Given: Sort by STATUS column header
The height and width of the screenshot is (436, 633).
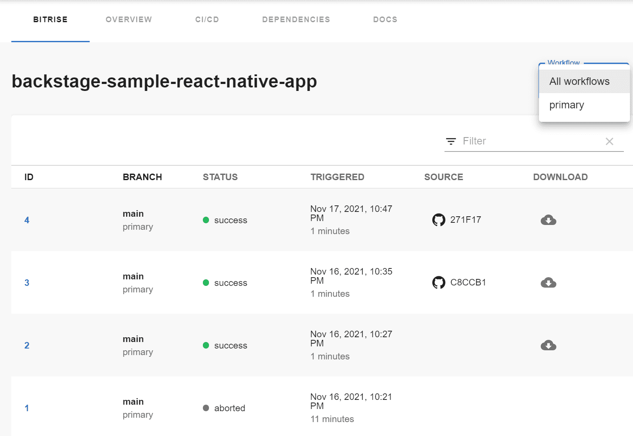Looking at the screenshot, I should pos(220,177).
